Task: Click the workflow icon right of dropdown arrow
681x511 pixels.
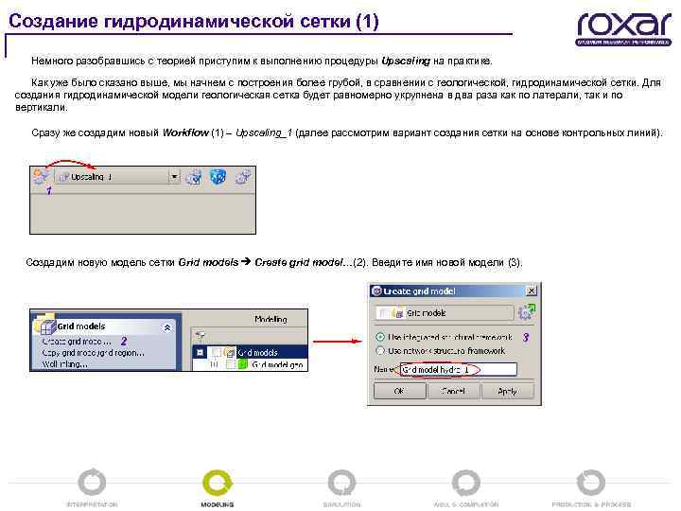Action: [194, 176]
